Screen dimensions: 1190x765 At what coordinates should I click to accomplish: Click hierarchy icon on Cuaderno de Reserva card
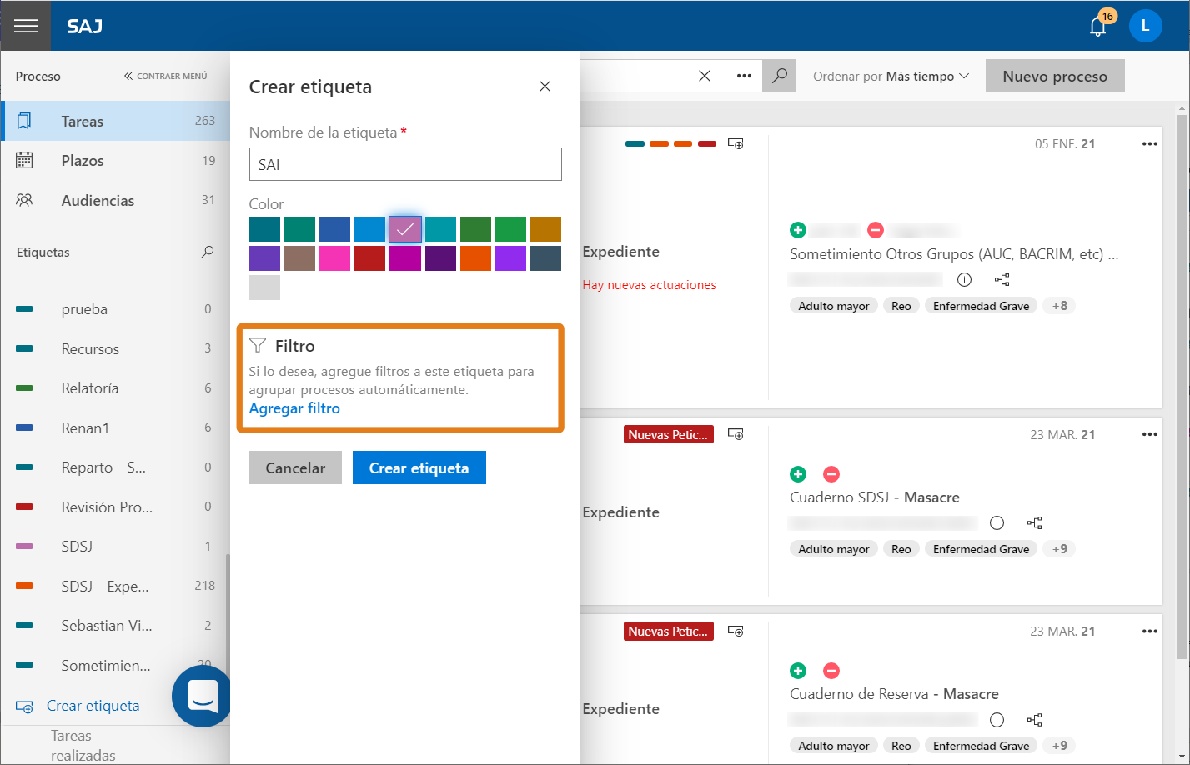(x=1035, y=720)
